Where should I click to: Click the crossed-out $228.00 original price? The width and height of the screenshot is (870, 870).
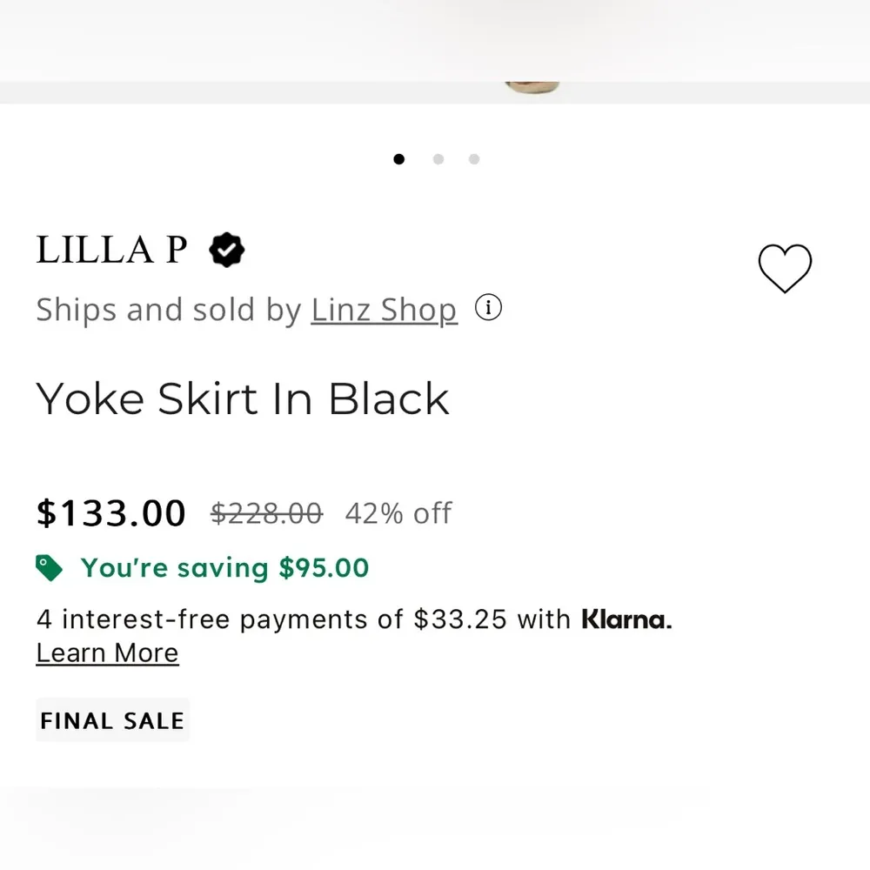pos(266,512)
